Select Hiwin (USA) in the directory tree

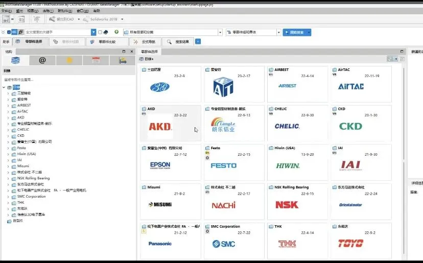click(27, 154)
